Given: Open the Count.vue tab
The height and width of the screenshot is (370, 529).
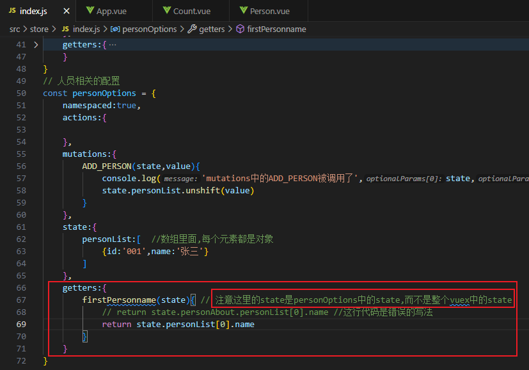Looking at the screenshot, I should 191,11.
